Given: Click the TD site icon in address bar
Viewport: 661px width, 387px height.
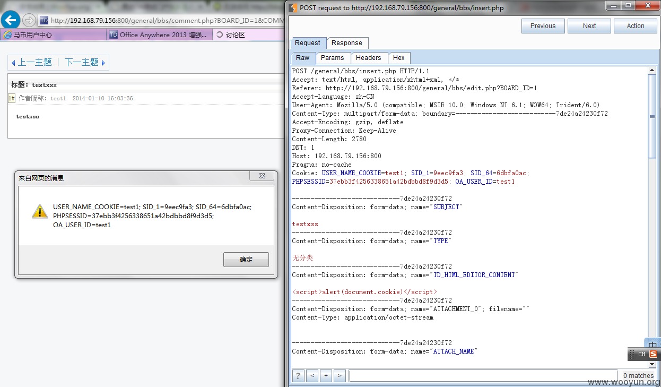Looking at the screenshot, I should tap(44, 20).
